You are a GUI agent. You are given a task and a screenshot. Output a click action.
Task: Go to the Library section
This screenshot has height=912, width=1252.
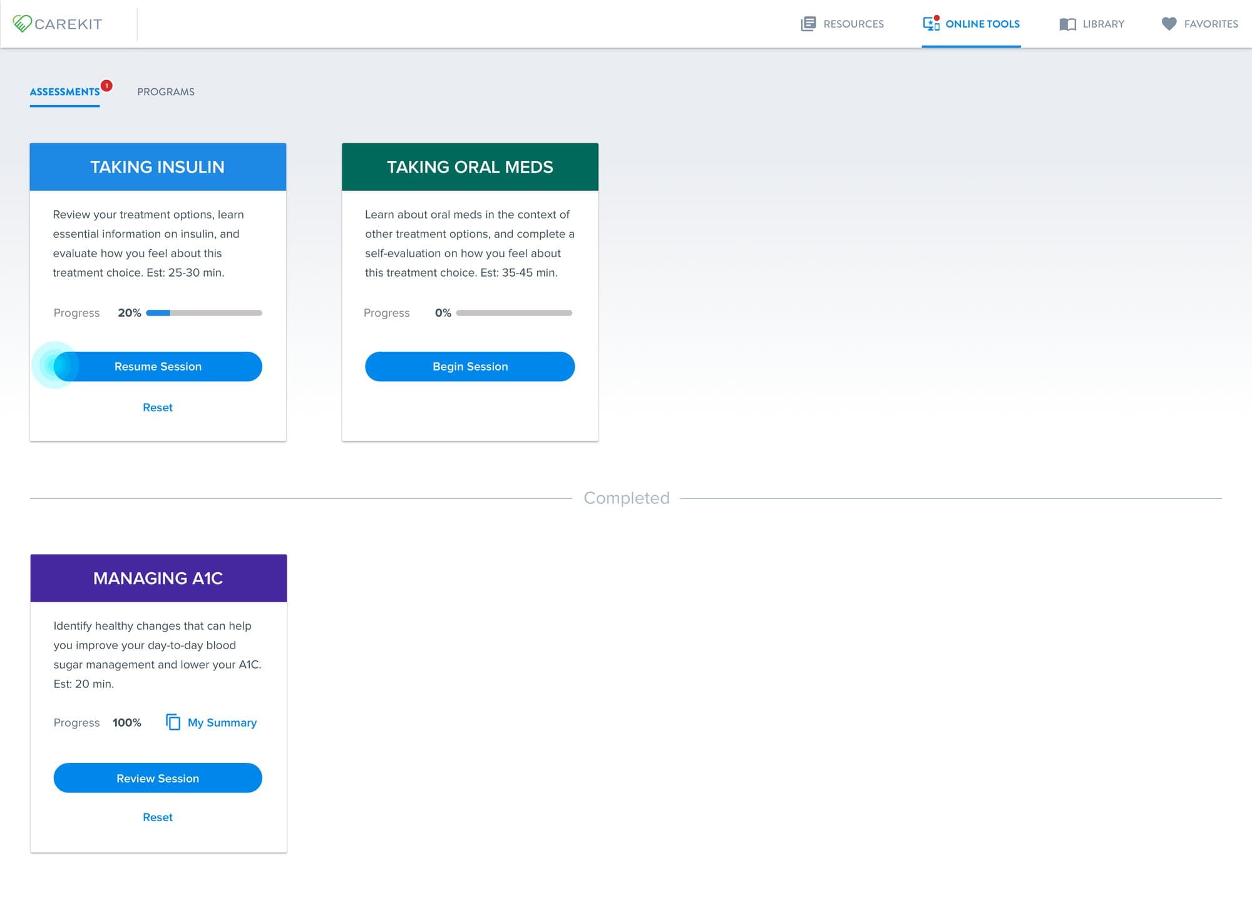[x=1092, y=24]
